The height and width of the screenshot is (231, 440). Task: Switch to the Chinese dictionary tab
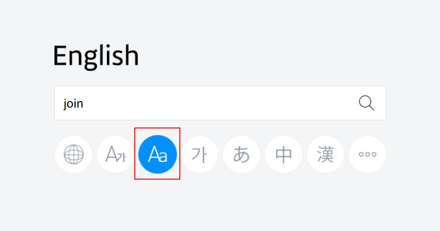pos(284,154)
